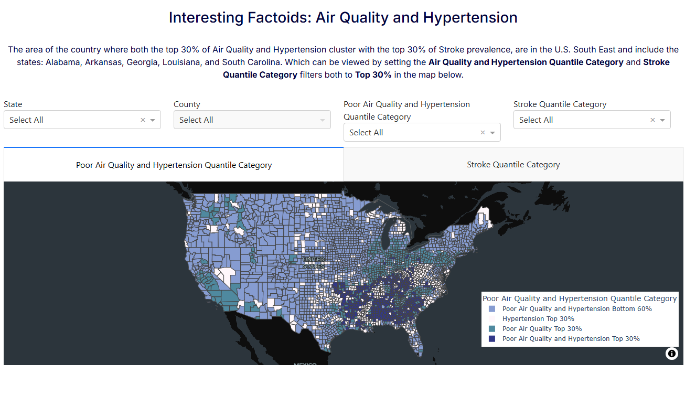The height and width of the screenshot is (395, 696).
Task: Click the State dropdown caret icon
Action: click(x=154, y=120)
